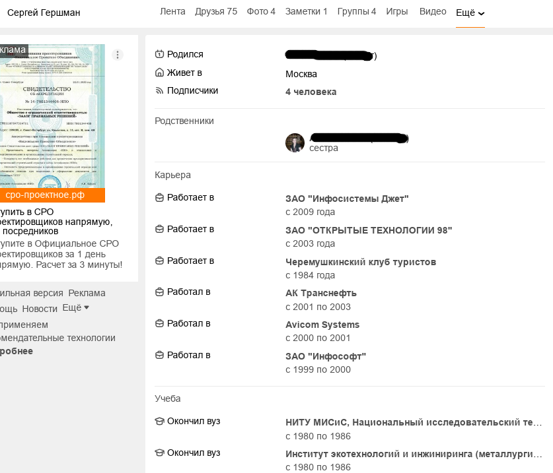Switch to the Лента tab

point(172,11)
